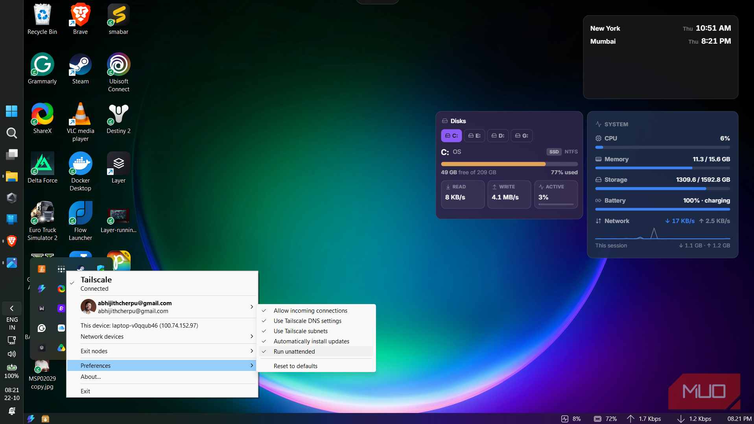Expand the Network devices submenu
Image resolution: width=754 pixels, height=424 pixels.
tap(162, 337)
